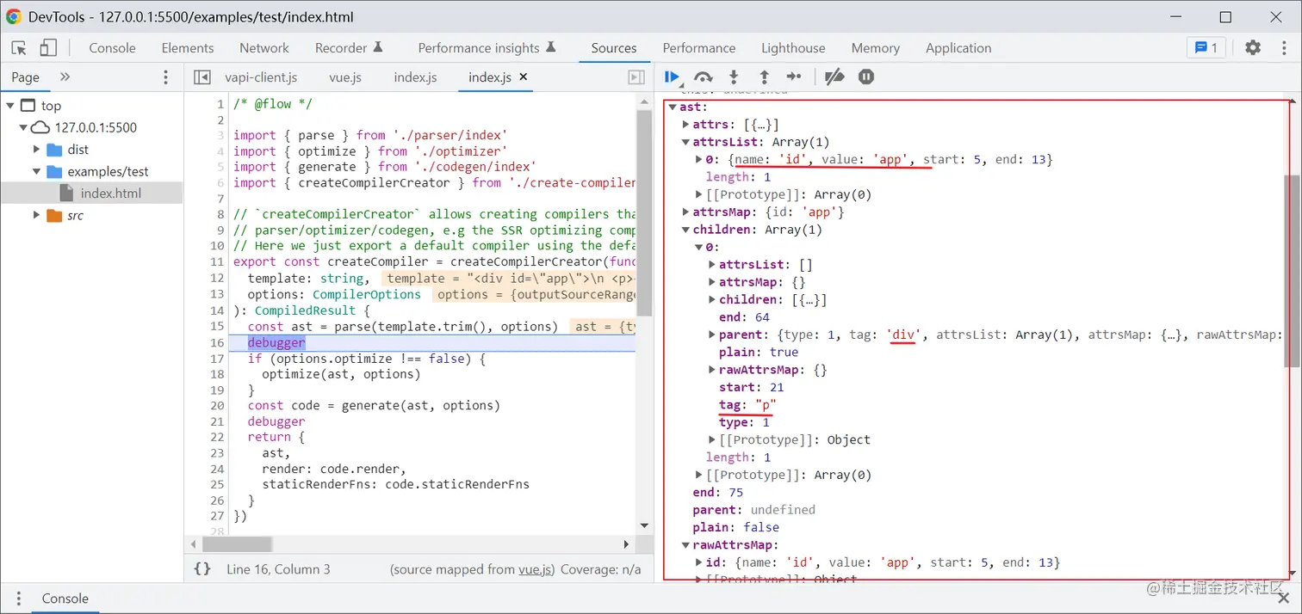The width and height of the screenshot is (1302, 614).
Task: Collapse the children Array(1) property
Action: pyautogui.click(x=686, y=230)
